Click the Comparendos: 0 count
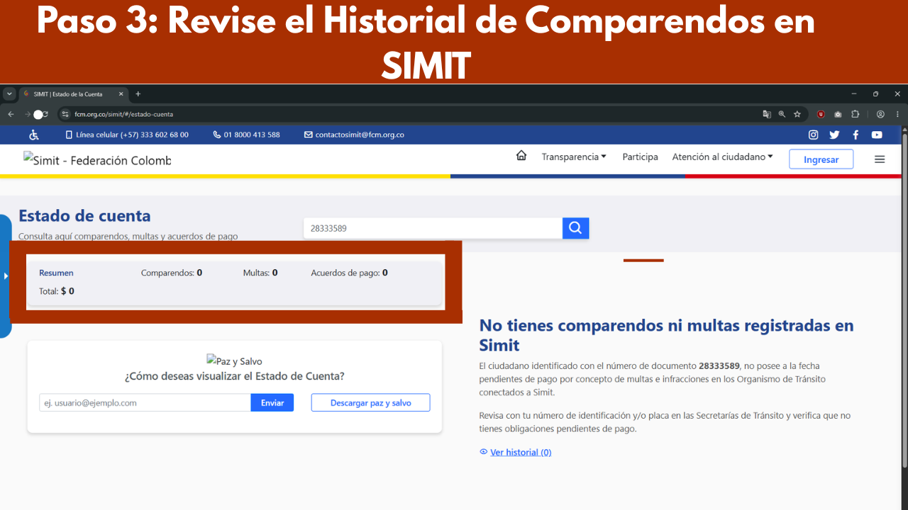Image resolution: width=908 pixels, height=510 pixels. 172,273
